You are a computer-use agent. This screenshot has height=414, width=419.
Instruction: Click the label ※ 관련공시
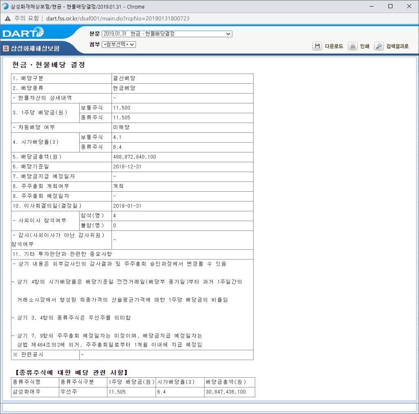coord(28,355)
